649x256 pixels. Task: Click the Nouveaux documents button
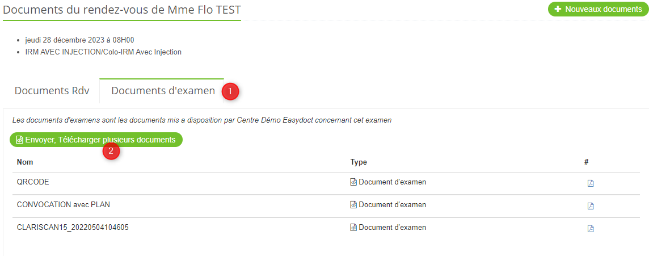coord(598,9)
